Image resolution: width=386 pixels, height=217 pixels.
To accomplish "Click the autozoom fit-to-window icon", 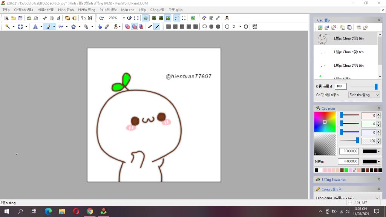I will [136, 18].
